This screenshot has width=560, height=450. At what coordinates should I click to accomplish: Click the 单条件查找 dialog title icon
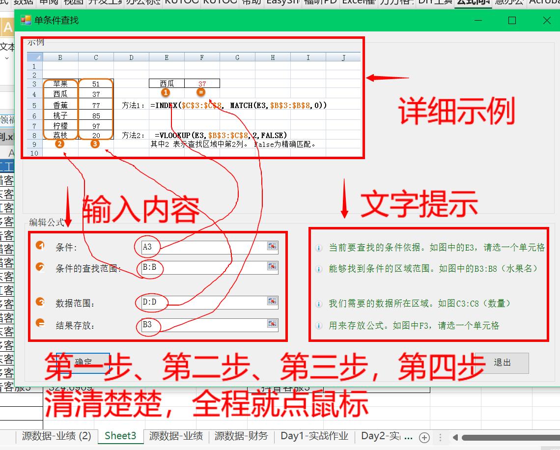(26, 20)
